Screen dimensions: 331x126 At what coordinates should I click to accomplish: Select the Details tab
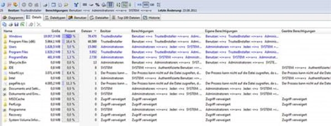click(34, 17)
